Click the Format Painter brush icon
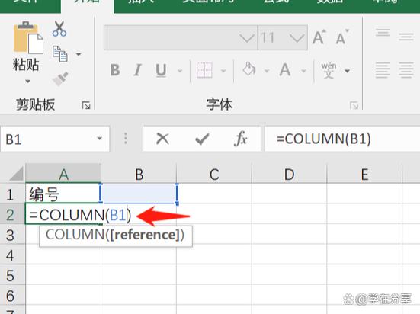 (60, 78)
